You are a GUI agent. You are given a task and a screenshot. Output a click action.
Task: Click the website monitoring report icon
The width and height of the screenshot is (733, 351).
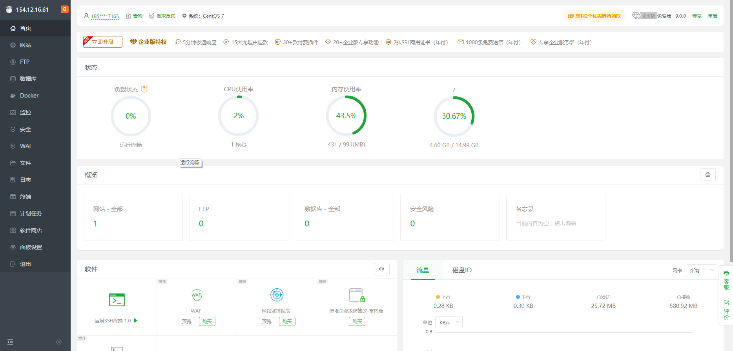(277, 295)
